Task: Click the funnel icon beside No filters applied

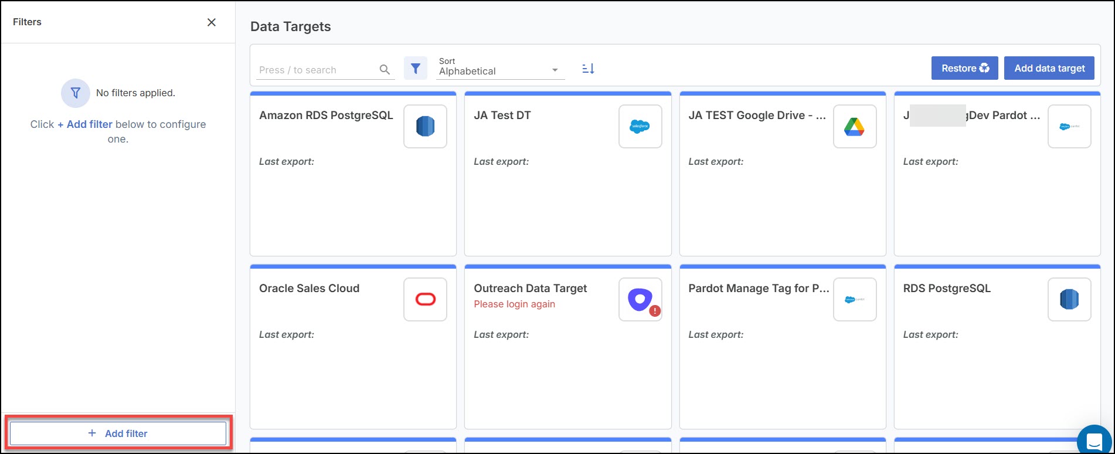Action: click(x=76, y=93)
